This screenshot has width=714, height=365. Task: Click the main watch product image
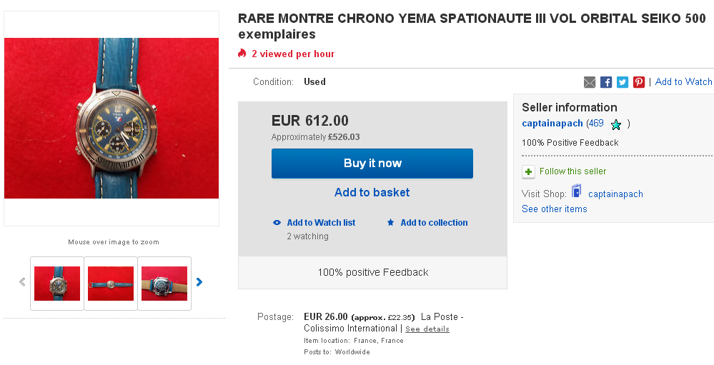111,119
